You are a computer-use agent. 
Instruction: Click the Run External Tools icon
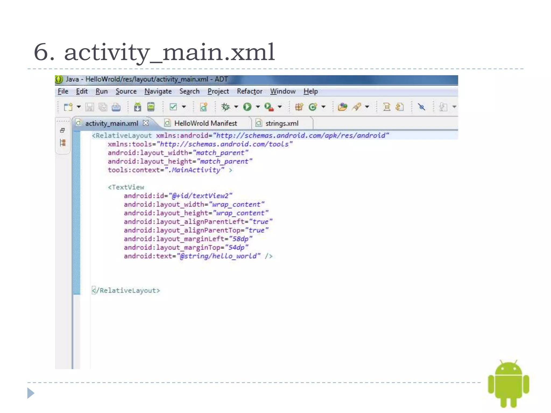point(269,107)
